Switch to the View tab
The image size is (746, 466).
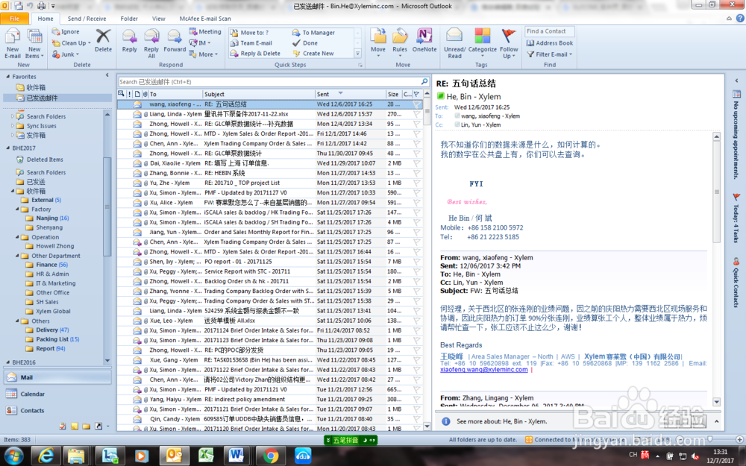pos(158,19)
